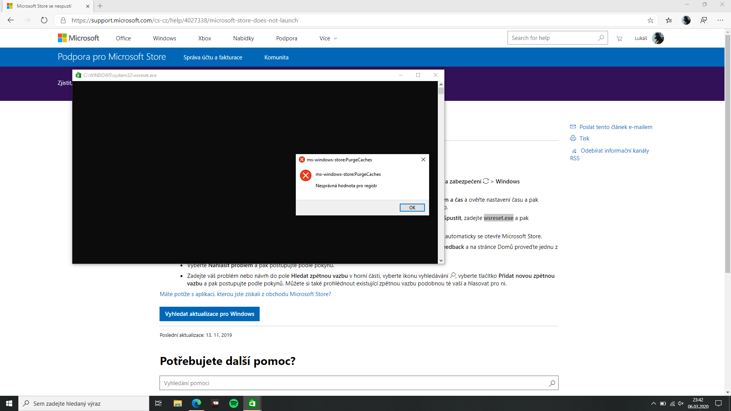The height and width of the screenshot is (411, 731).
Task: Open a new browser tab
Action: pos(100,6)
